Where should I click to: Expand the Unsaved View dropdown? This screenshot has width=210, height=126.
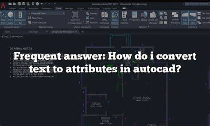46,13
